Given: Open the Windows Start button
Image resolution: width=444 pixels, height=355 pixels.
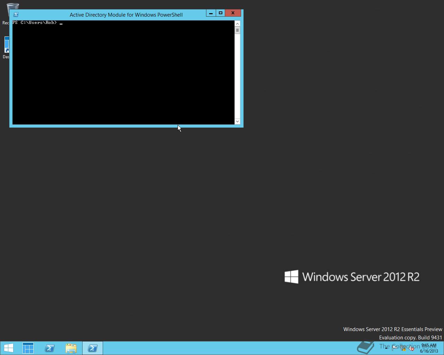Looking at the screenshot, I should tap(9, 348).
